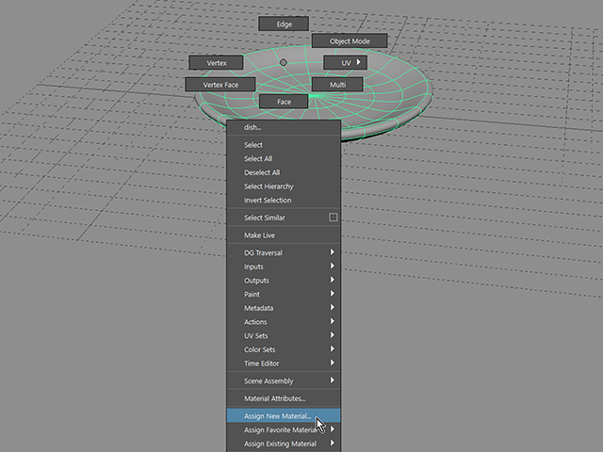The image size is (603, 452).
Task: Open the Color Sets submenu
Action: point(284,349)
